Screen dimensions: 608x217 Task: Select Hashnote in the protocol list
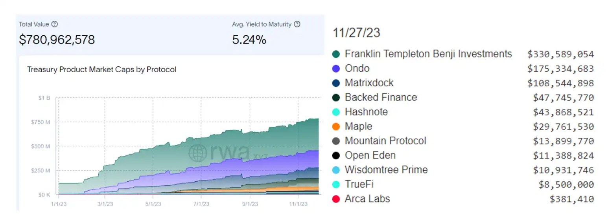tap(366, 112)
